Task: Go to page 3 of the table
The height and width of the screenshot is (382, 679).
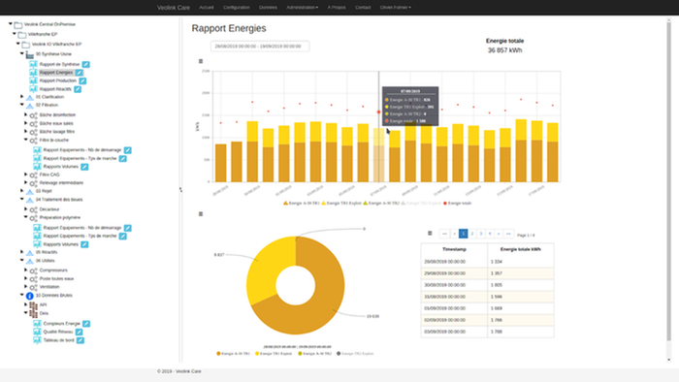Action: [481, 234]
